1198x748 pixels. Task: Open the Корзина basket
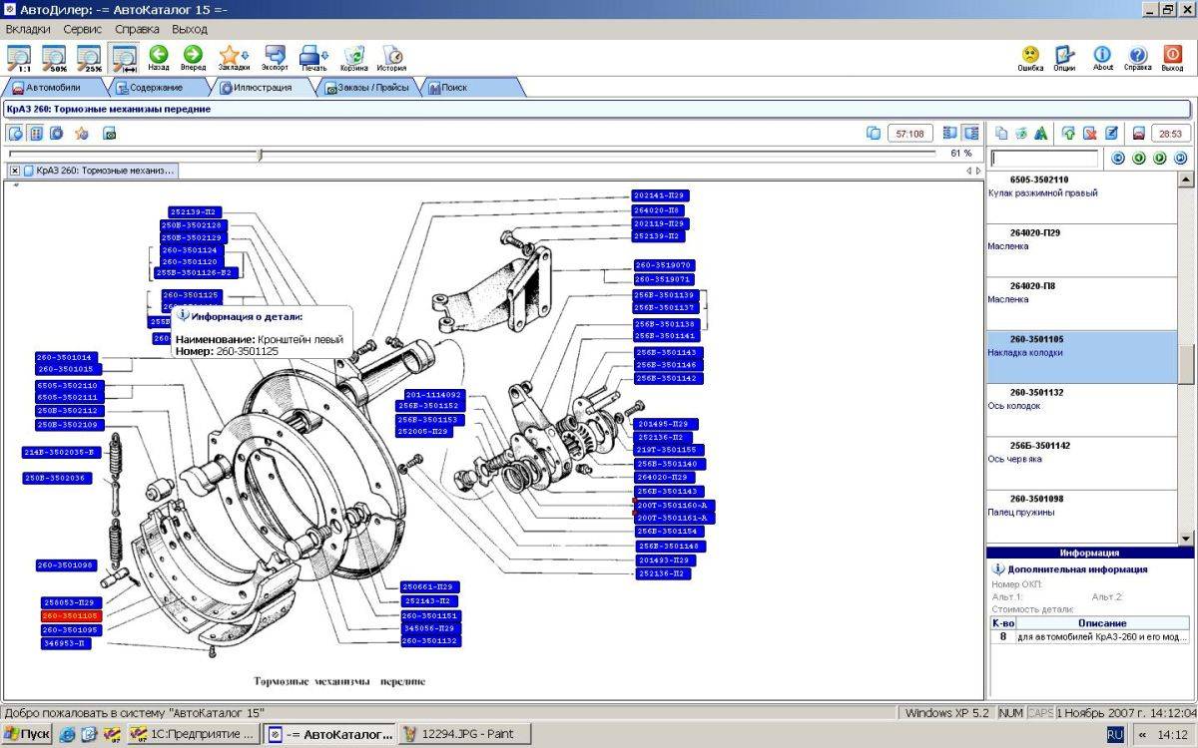[354, 58]
